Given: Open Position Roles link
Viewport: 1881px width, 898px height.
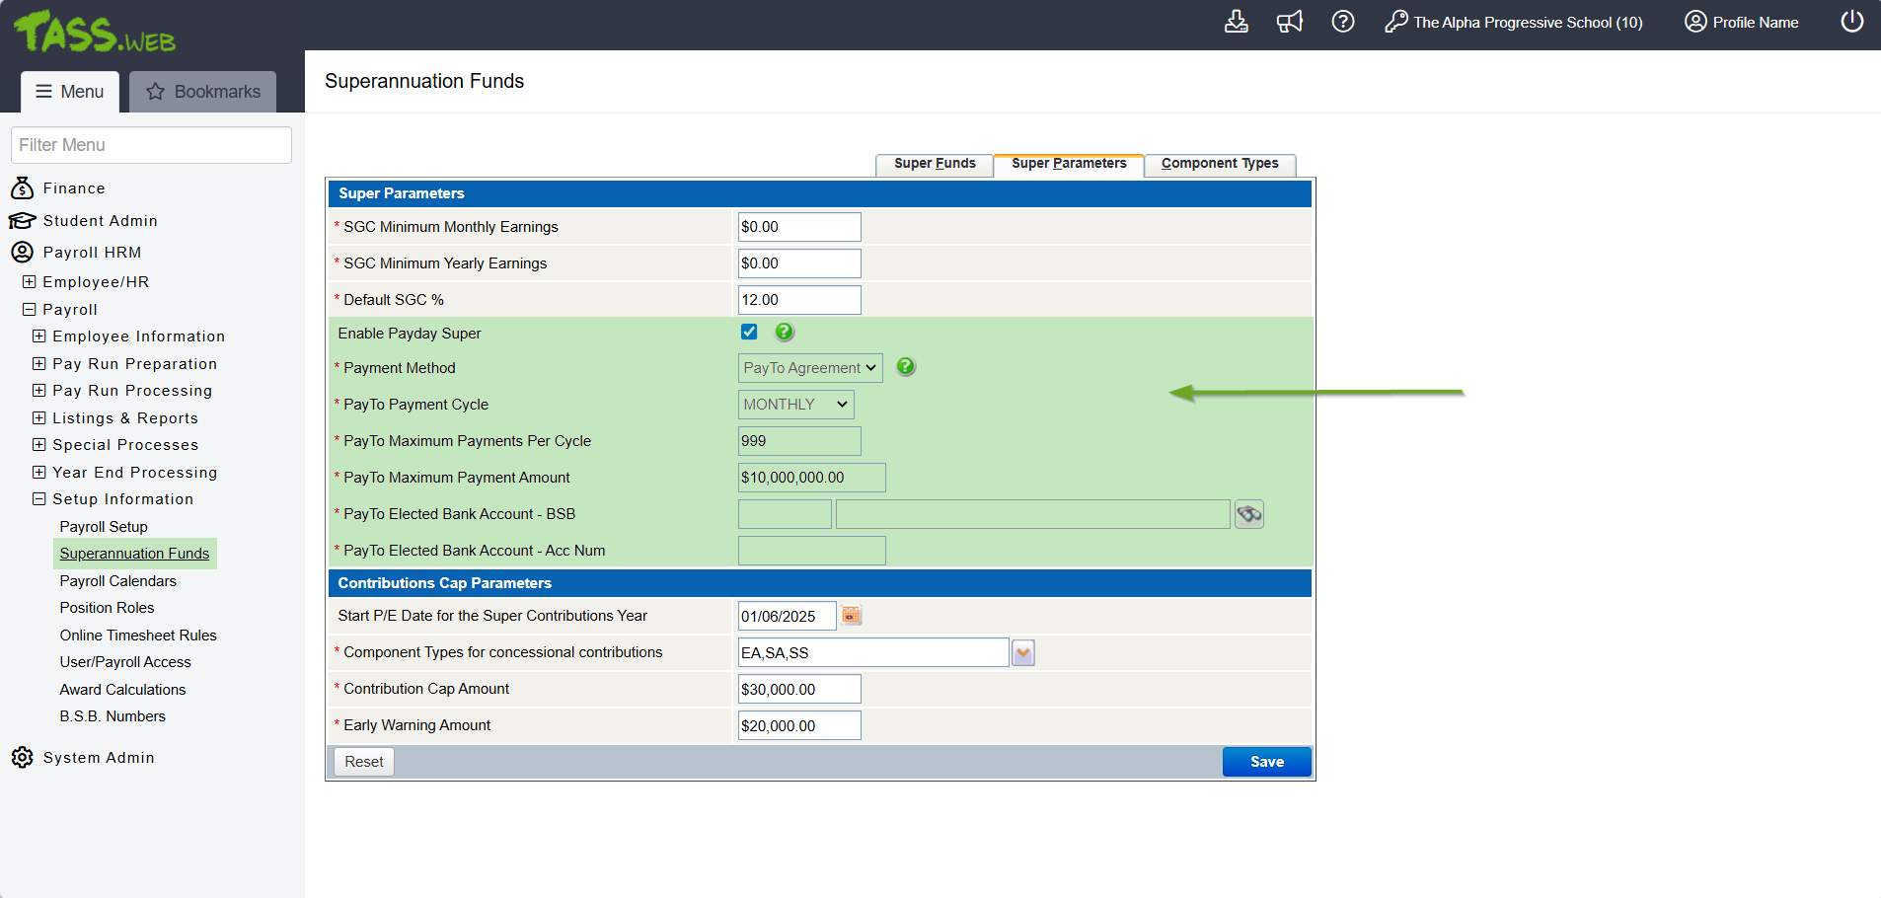Looking at the screenshot, I should [107, 608].
